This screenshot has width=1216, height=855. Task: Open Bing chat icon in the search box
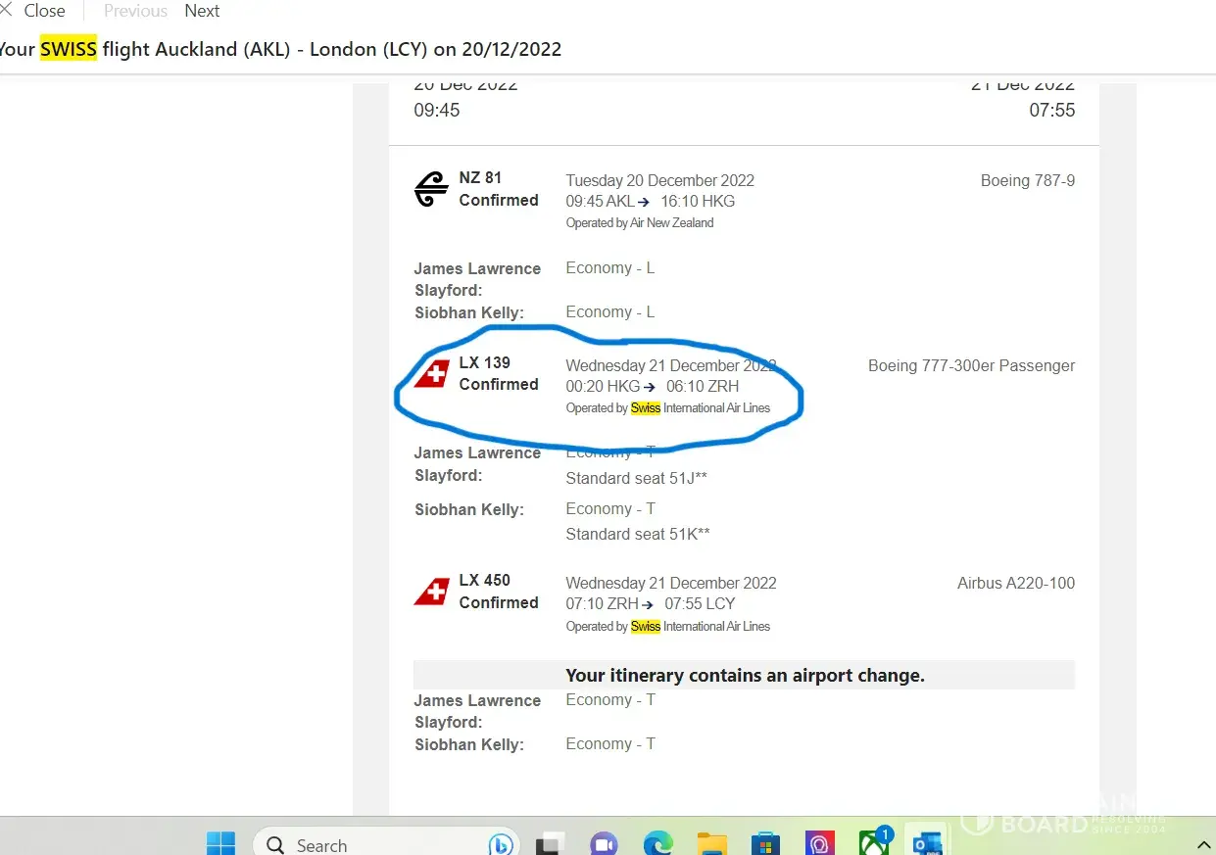pyautogui.click(x=500, y=844)
